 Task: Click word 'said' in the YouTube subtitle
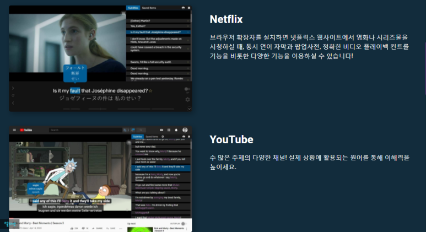pos(36,201)
